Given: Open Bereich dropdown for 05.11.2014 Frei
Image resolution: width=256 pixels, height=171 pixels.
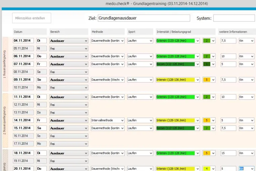Looking at the screenshot, I should click(x=69, y=48).
